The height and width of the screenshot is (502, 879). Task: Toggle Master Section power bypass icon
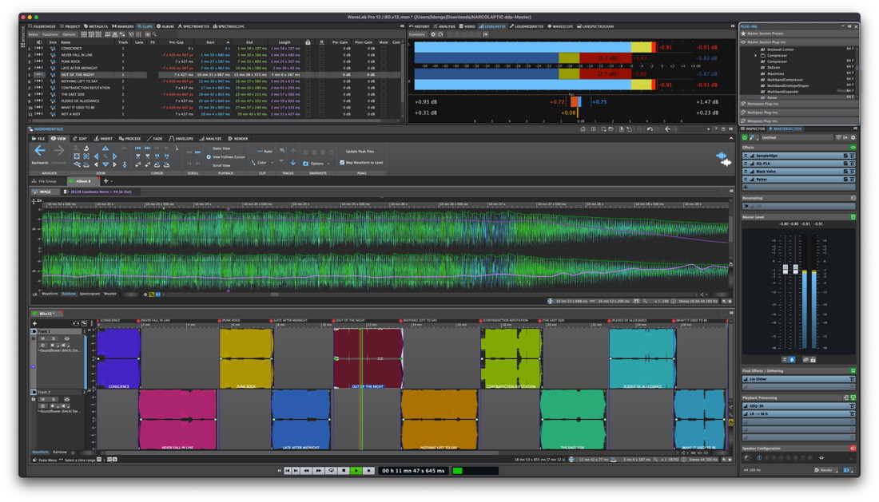pos(746,137)
